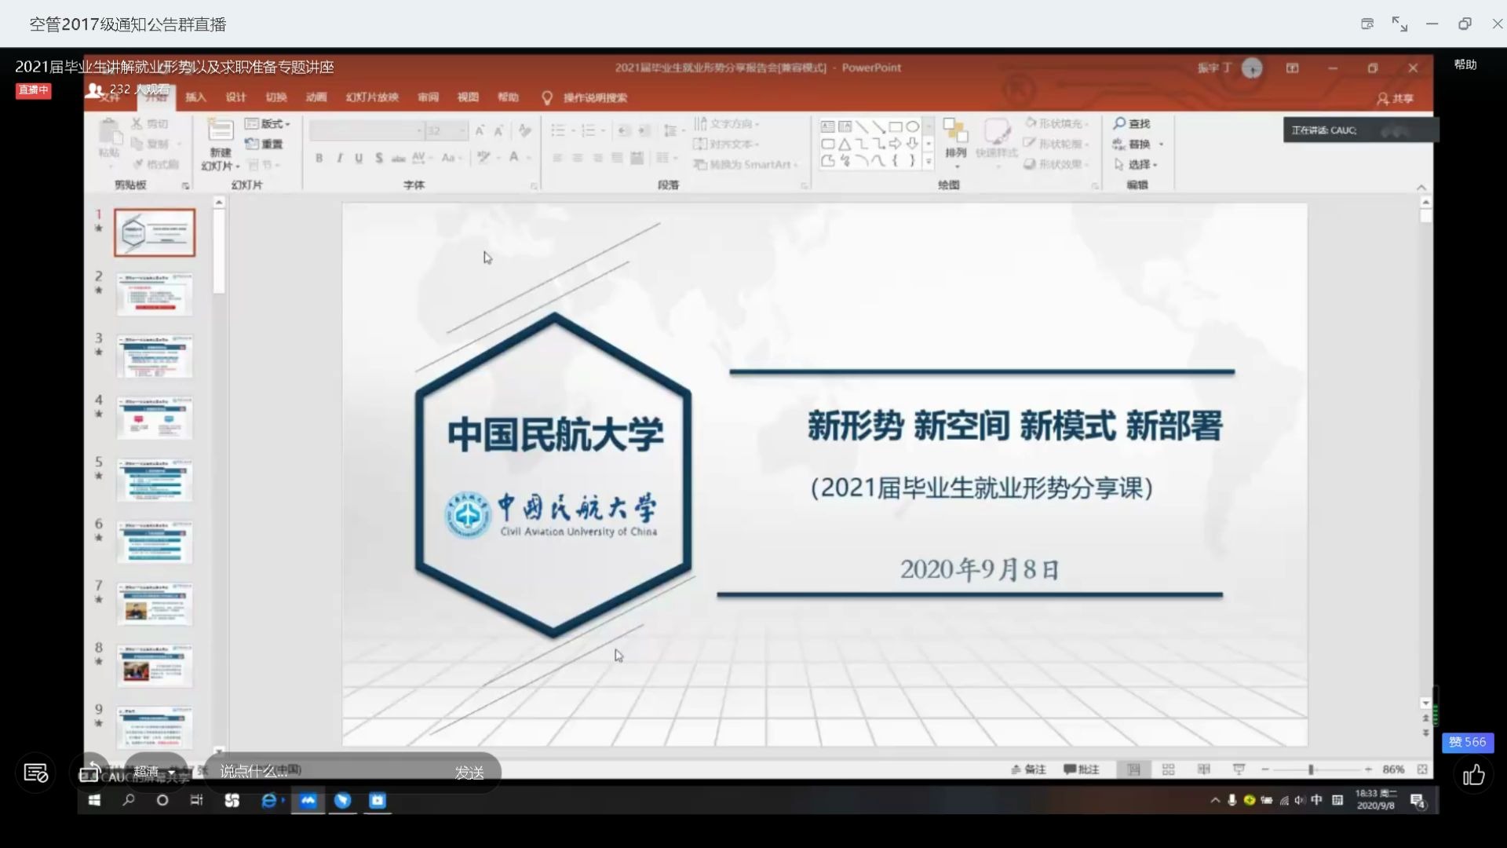Click the 重置 reset slide button
The image size is (1507, 848).
point(264,144)
